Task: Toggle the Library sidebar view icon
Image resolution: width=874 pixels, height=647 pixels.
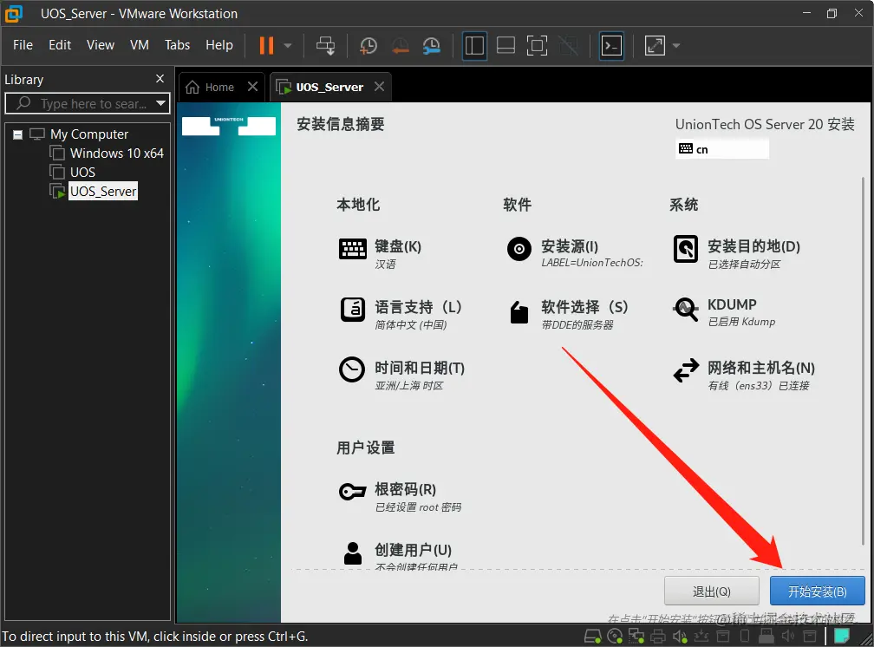Action: (474, 45)
